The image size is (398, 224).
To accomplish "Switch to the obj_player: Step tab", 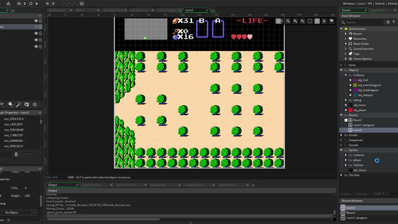I will tap(114, 10).
